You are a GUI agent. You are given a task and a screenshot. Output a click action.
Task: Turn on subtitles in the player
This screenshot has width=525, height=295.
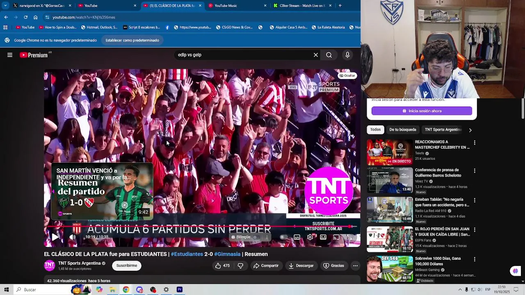[x=297, y=237]
